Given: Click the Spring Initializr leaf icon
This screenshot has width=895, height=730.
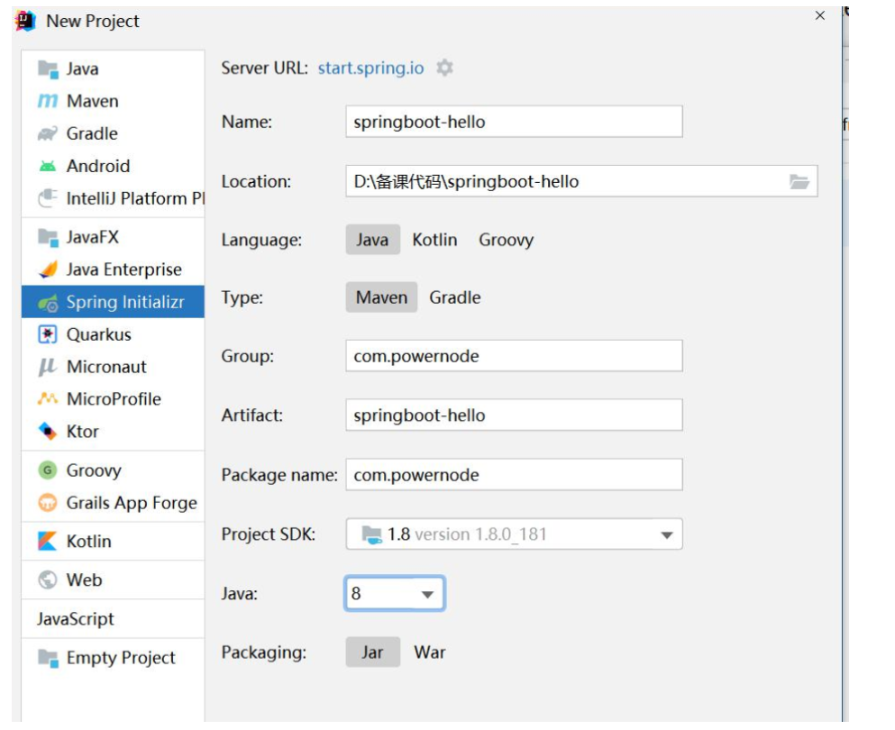Looking at the screenshot, I should pos(48,303).
